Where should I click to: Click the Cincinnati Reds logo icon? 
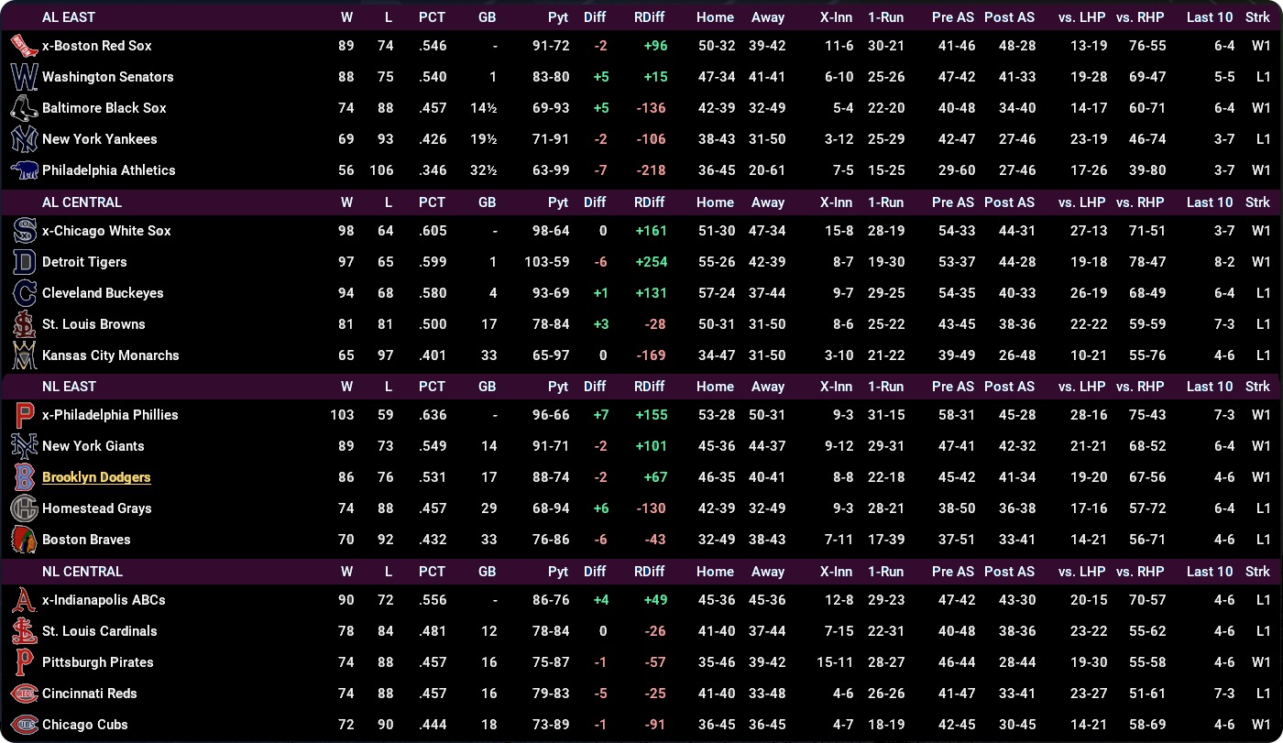[x=24, y=694]
